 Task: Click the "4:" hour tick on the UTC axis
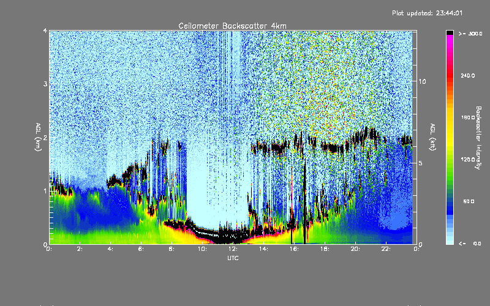[111, 249]
